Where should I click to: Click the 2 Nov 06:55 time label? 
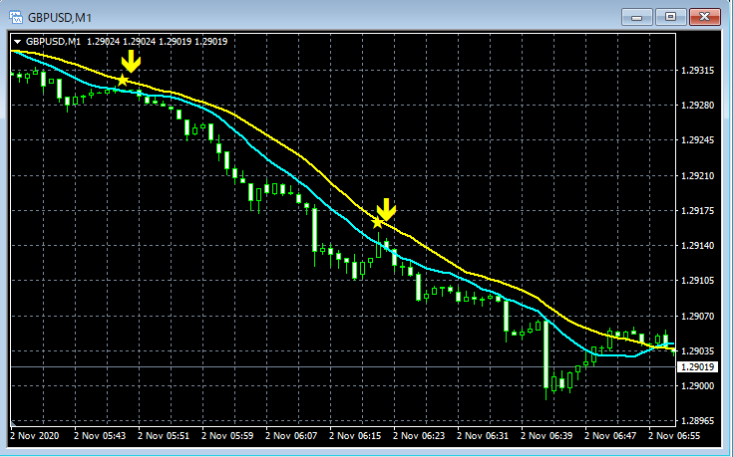(674, 436)
